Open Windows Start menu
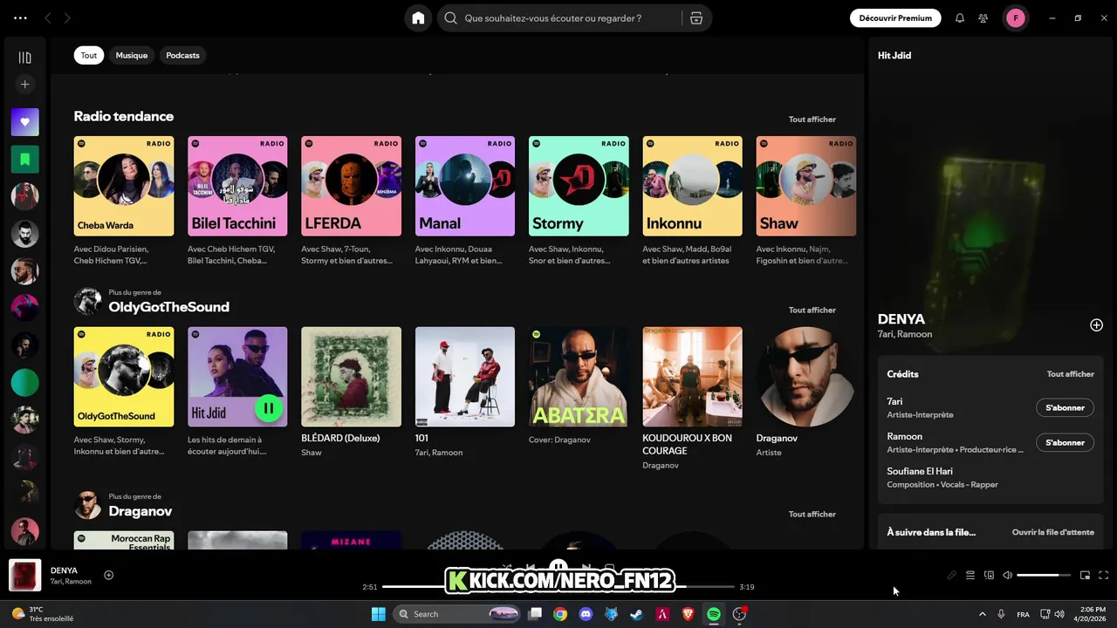This screenshot has height=628, width=1117. point(378,614)
